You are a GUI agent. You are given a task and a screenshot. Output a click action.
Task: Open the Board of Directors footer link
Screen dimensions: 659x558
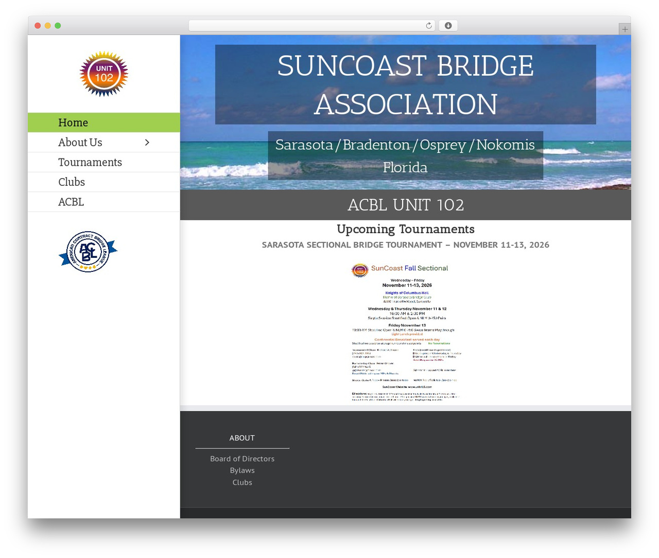pos(242,459)
